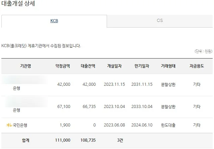
Task: Select the 108,735 total balance value
Action: (x=88, y=141)
